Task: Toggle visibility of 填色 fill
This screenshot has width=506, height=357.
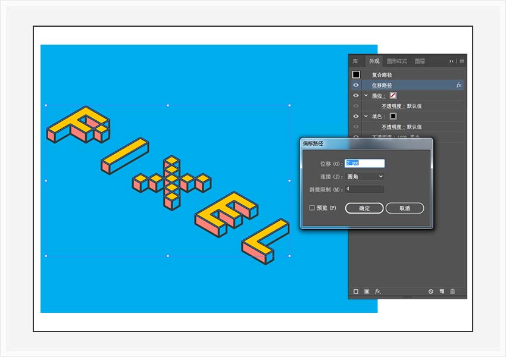Action: pos(356,116)
